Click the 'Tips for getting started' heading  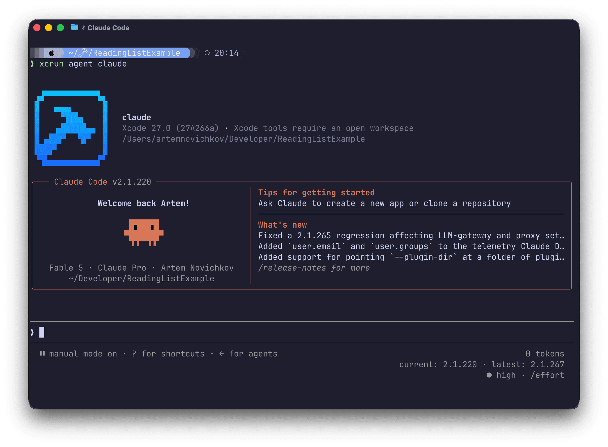(x=317, y=192)
